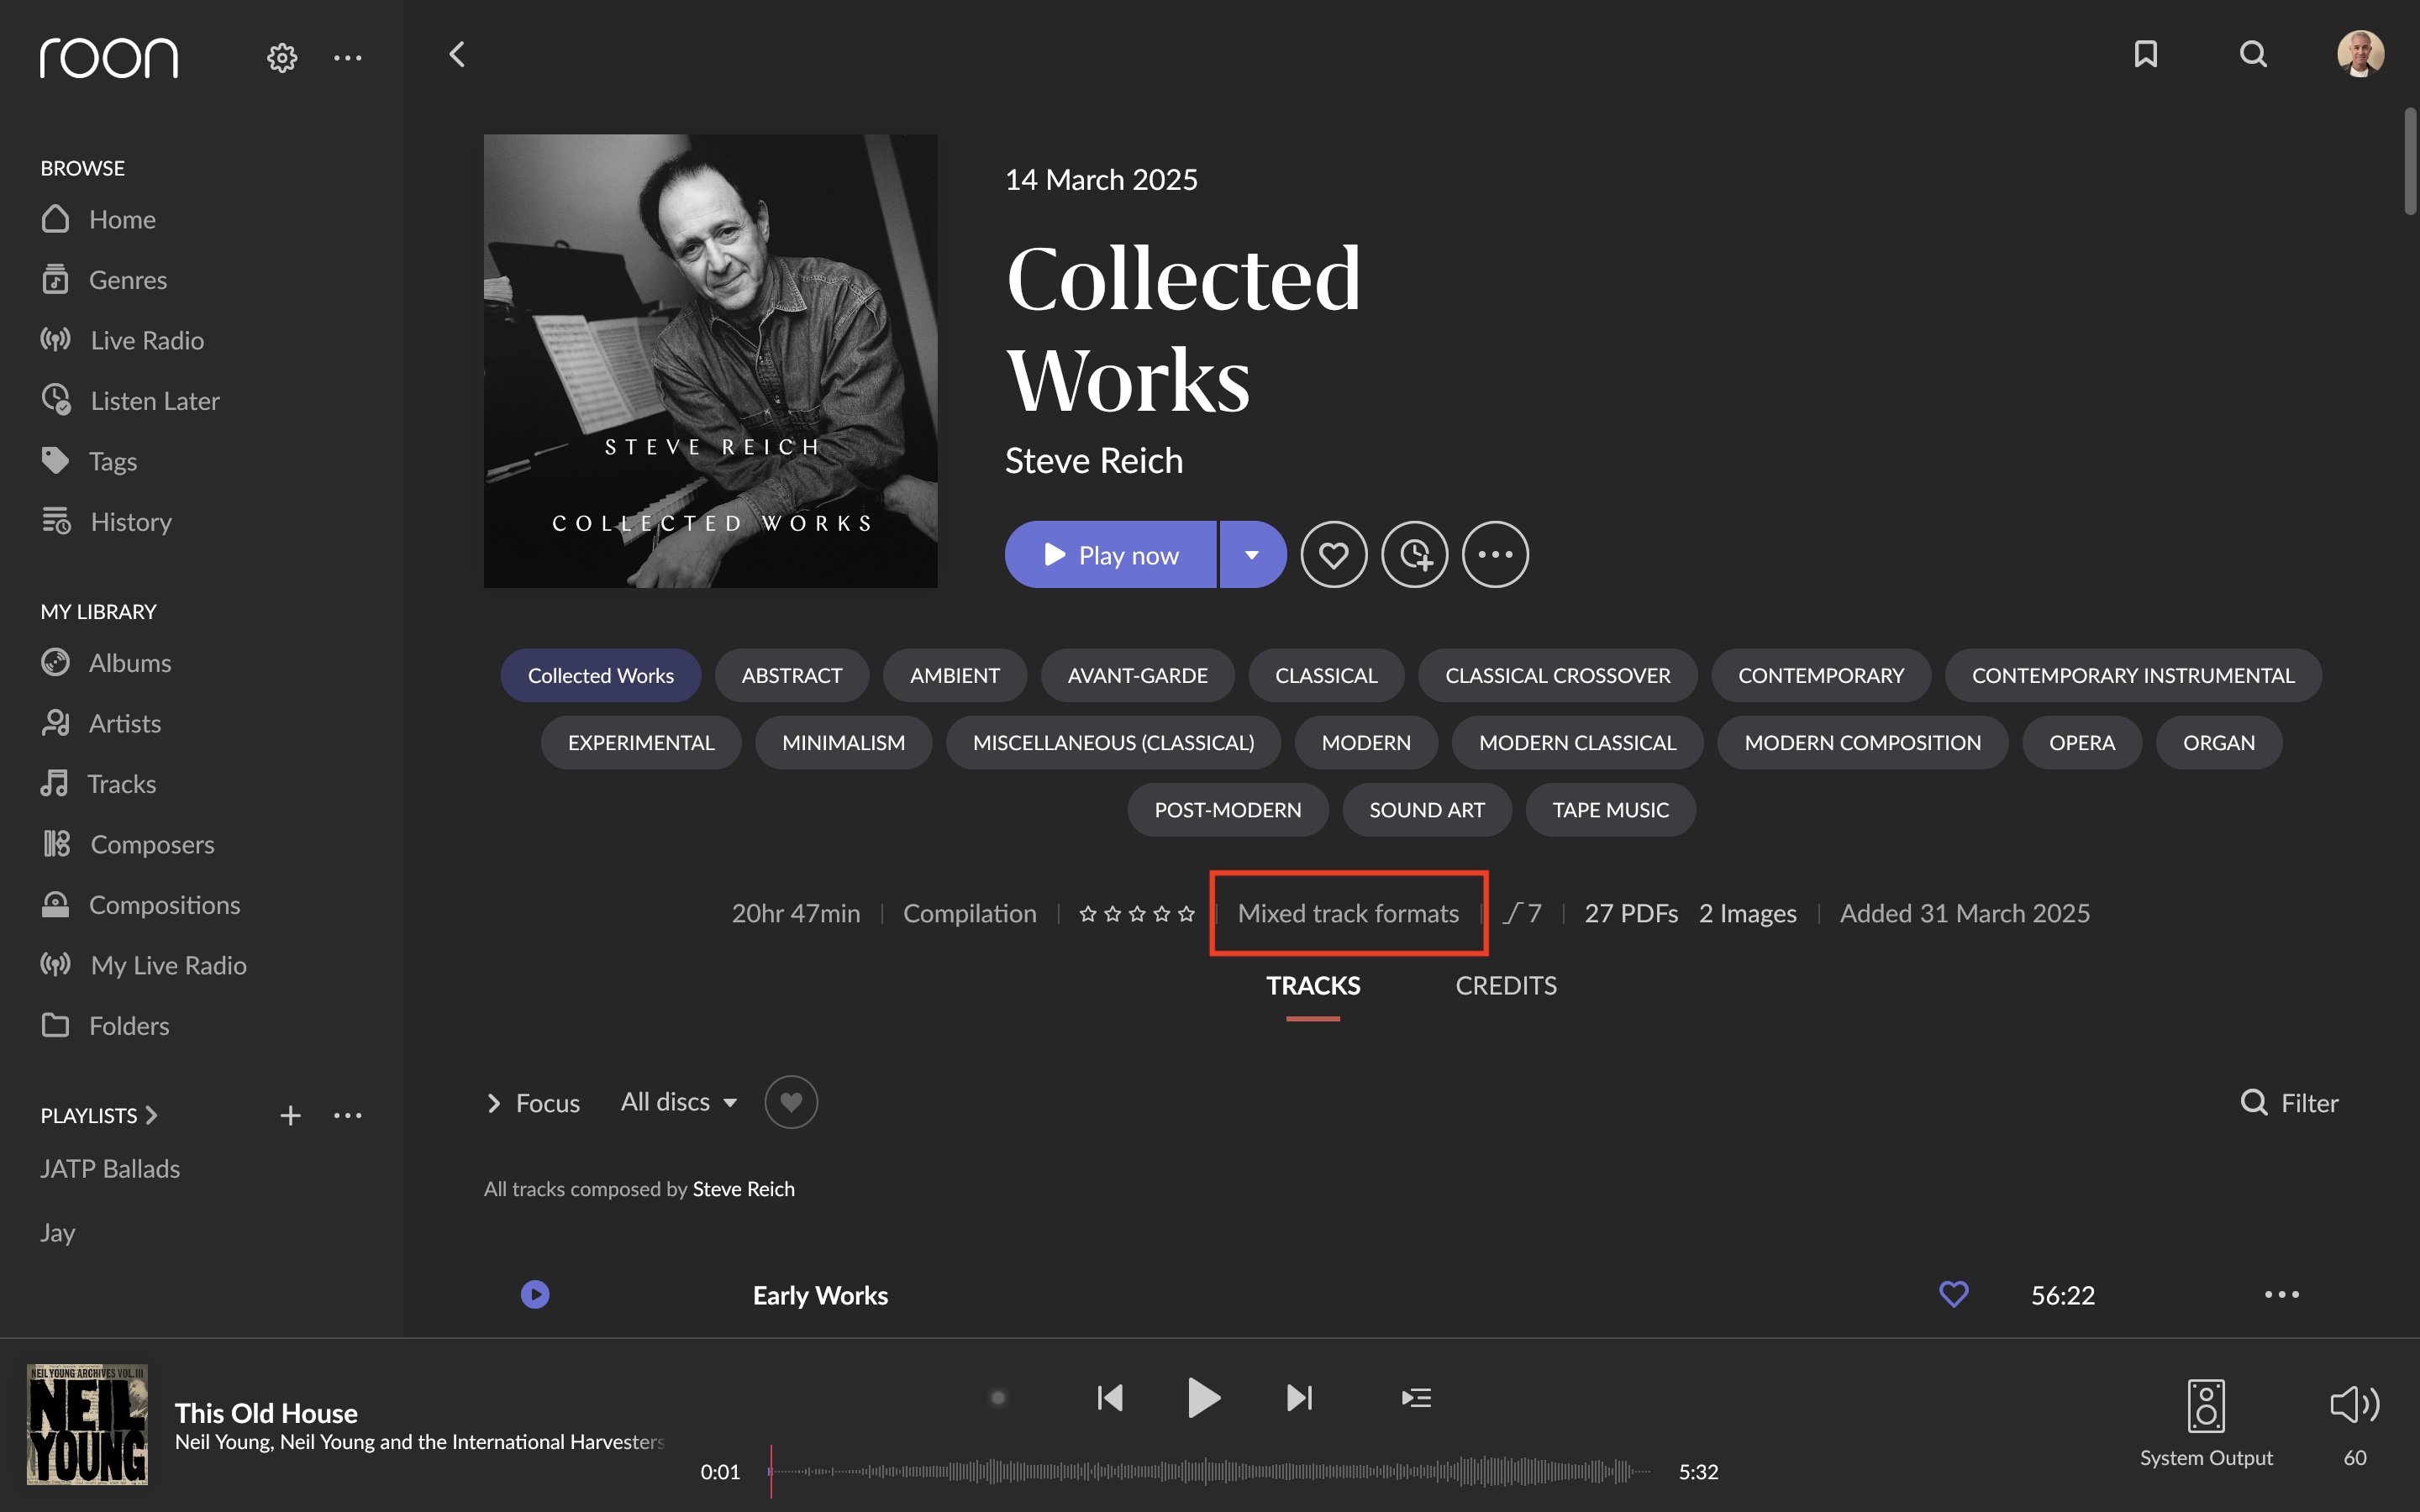Open Tracks in My Library

click(98, 784)
